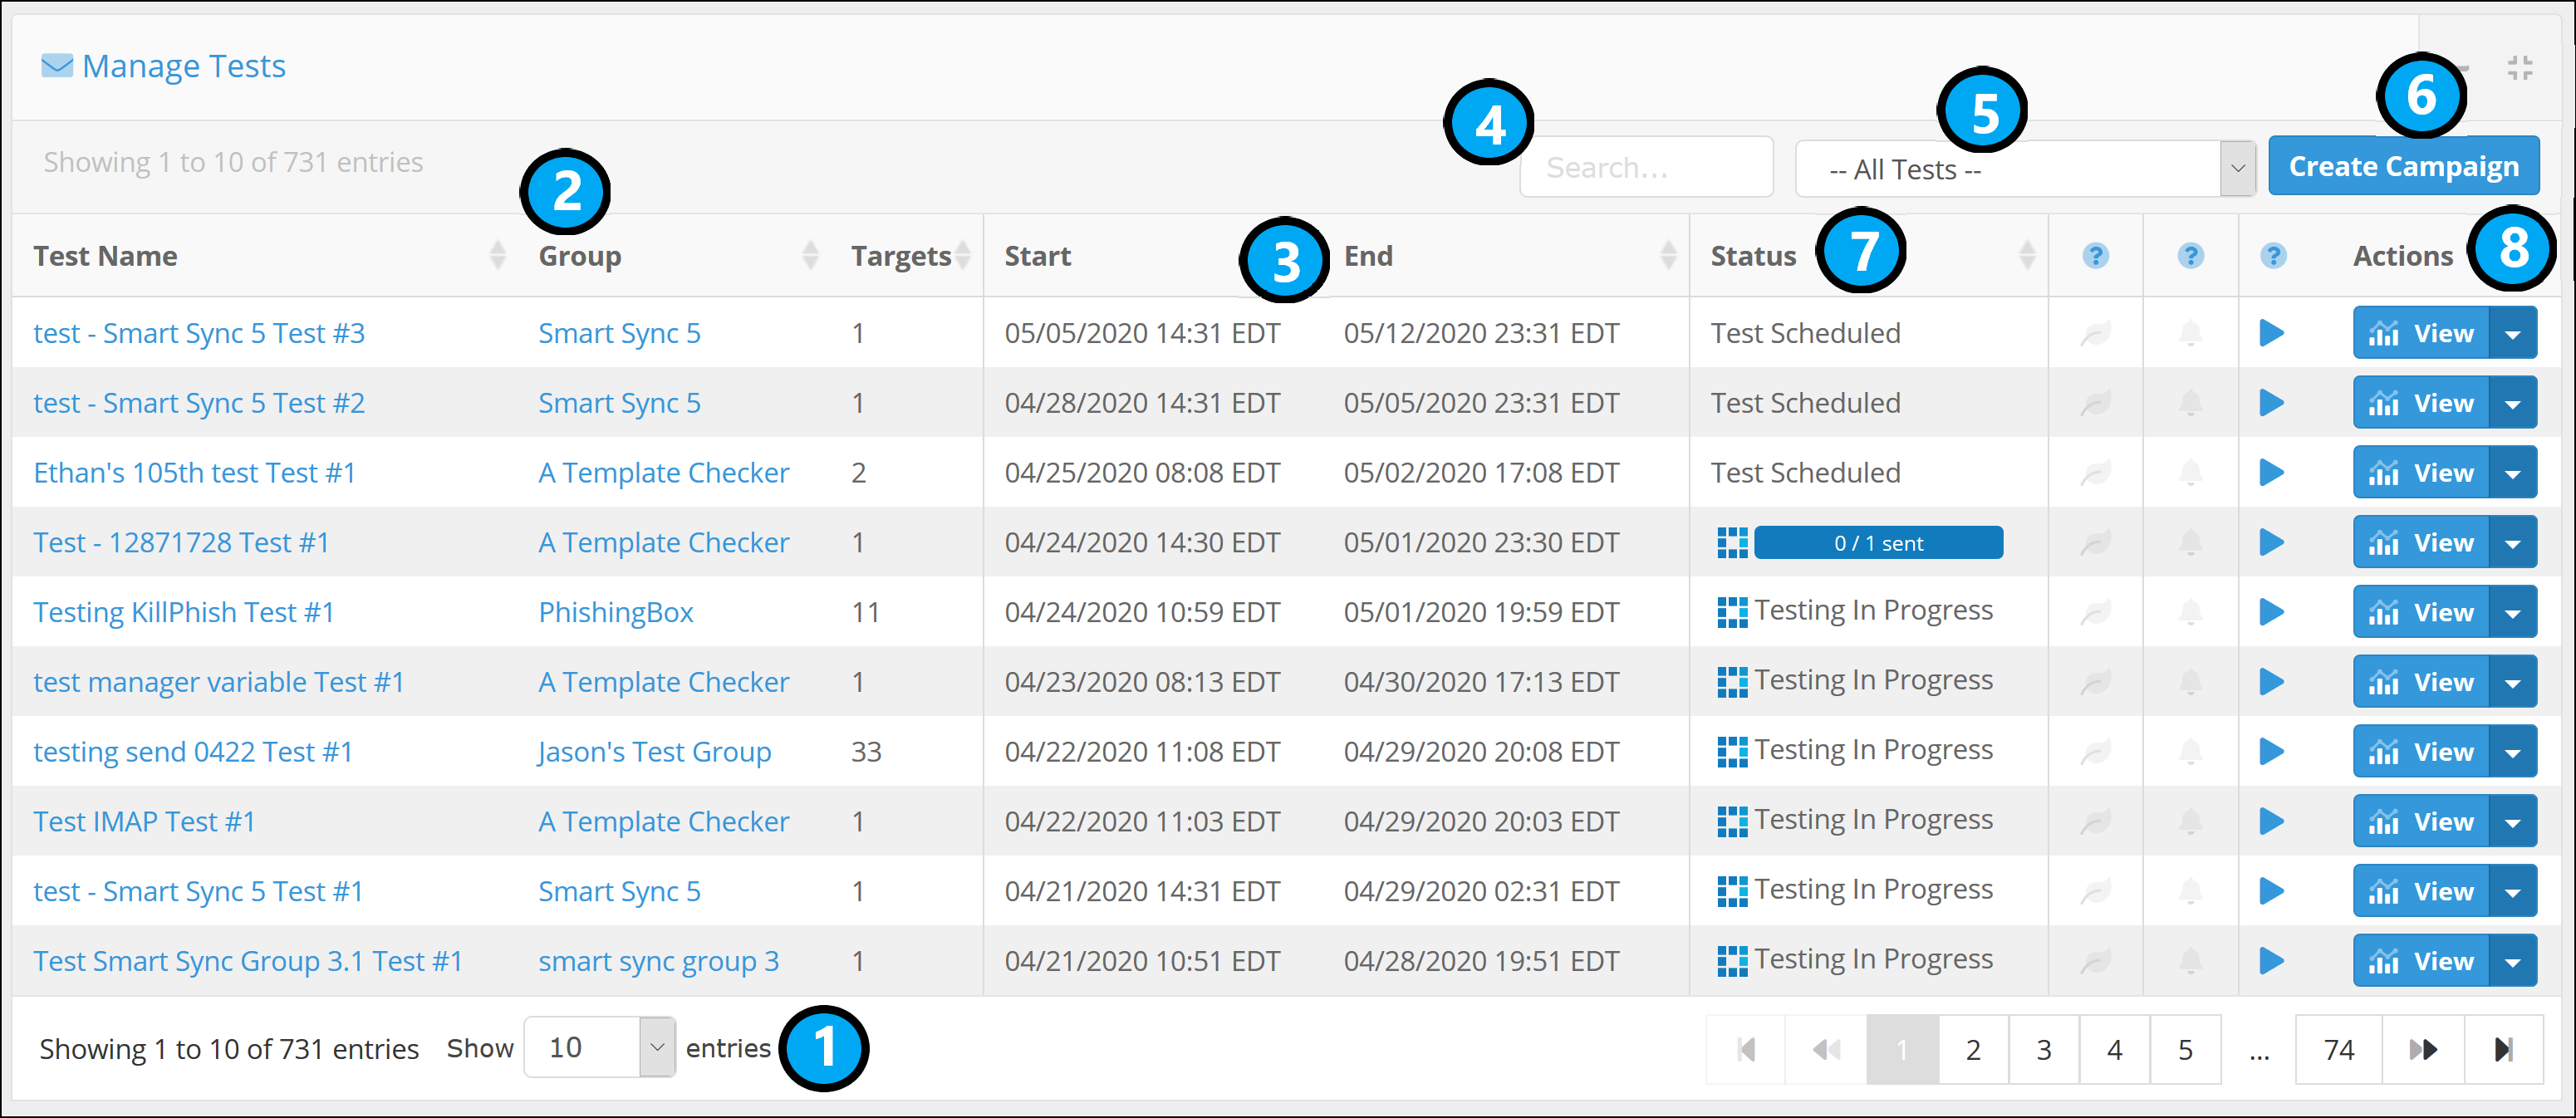Screen dimensions: 2576x1118
Task: Click grid status icon for Test IMAP Test #1
Action: coord(1731,822)
